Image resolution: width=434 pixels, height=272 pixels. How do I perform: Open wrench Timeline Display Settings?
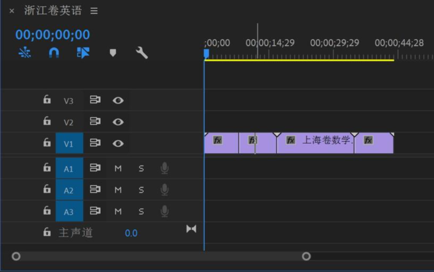(x=142, y=53)
